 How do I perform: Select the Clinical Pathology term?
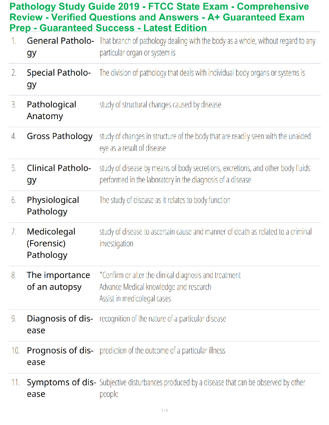(59, 174)
